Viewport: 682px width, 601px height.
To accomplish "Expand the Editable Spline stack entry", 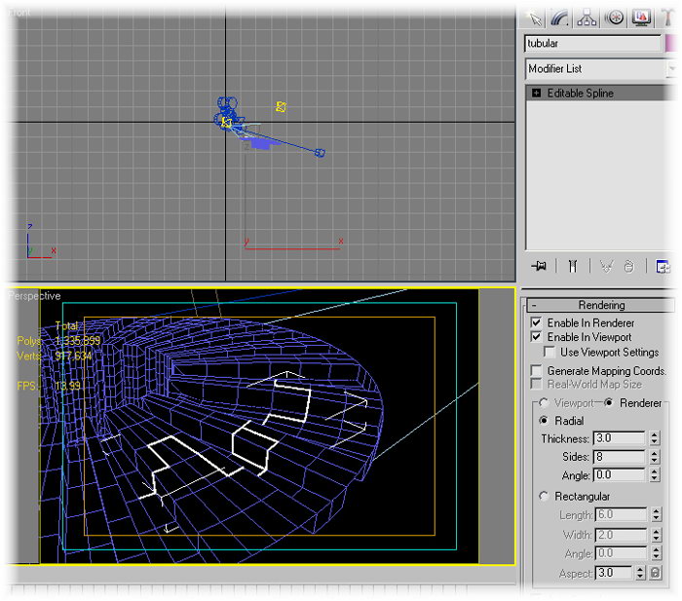I will (x=536, y=94).
